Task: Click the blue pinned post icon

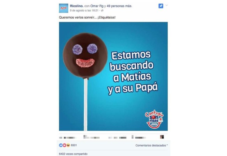Action: (161, 6)
